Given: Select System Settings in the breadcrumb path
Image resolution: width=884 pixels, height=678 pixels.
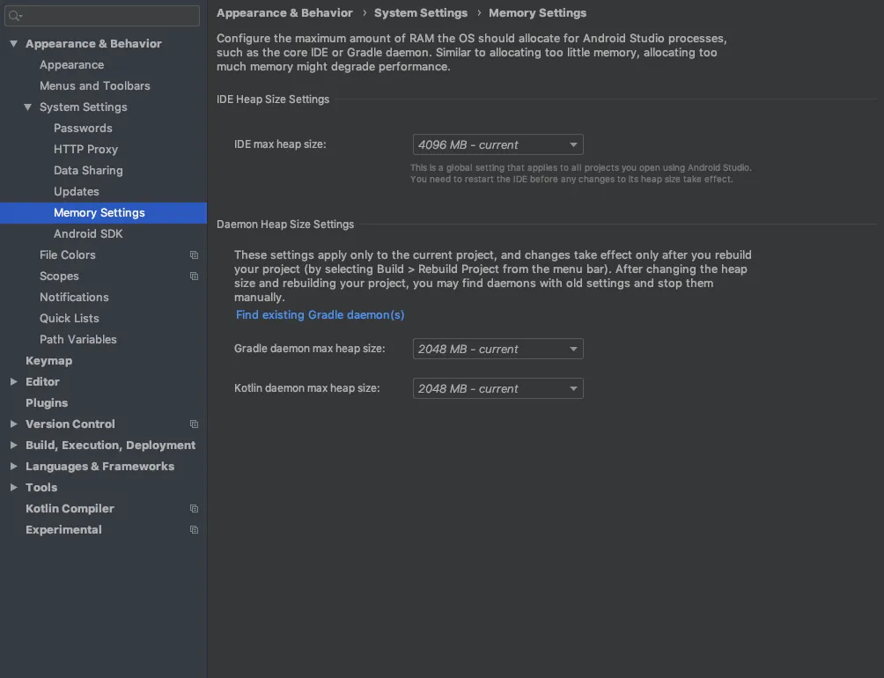Looking at the screenshot, I should pos(421,13).
